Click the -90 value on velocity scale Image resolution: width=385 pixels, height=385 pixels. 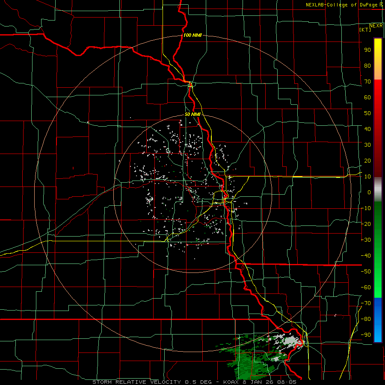(x=366, y=335)
